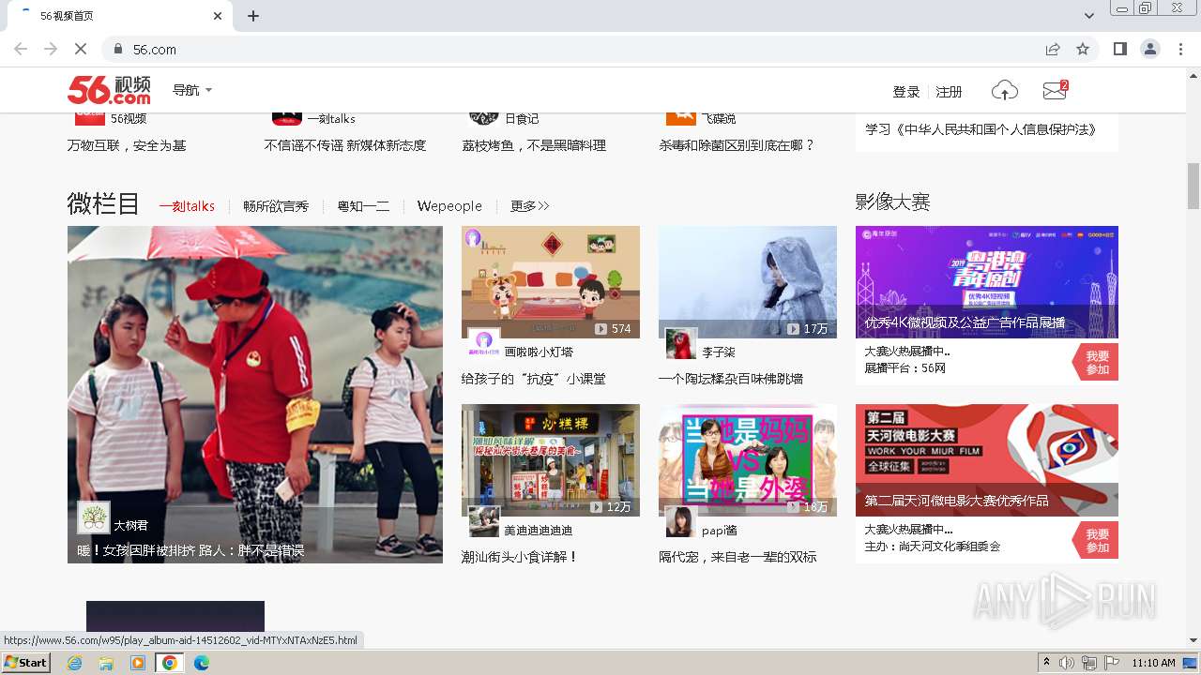Open the 美迪迪迪迪迪 channel avatar
This screenshot has height=675, width=1201.
484,522
